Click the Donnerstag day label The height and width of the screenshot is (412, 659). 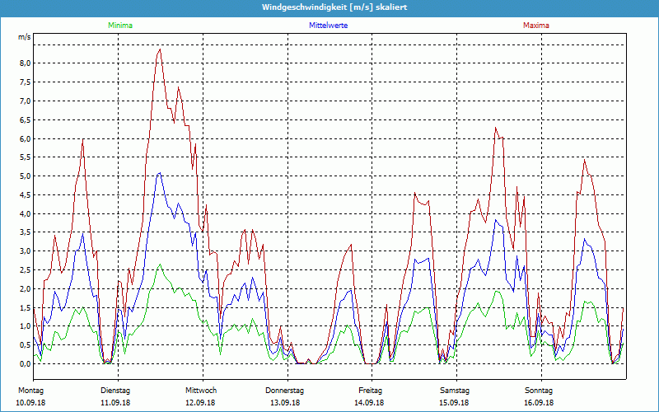click(x=284, y=391)
